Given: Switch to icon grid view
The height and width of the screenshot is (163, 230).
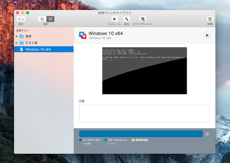Looking at the screenshot, I should click(42, 19).
